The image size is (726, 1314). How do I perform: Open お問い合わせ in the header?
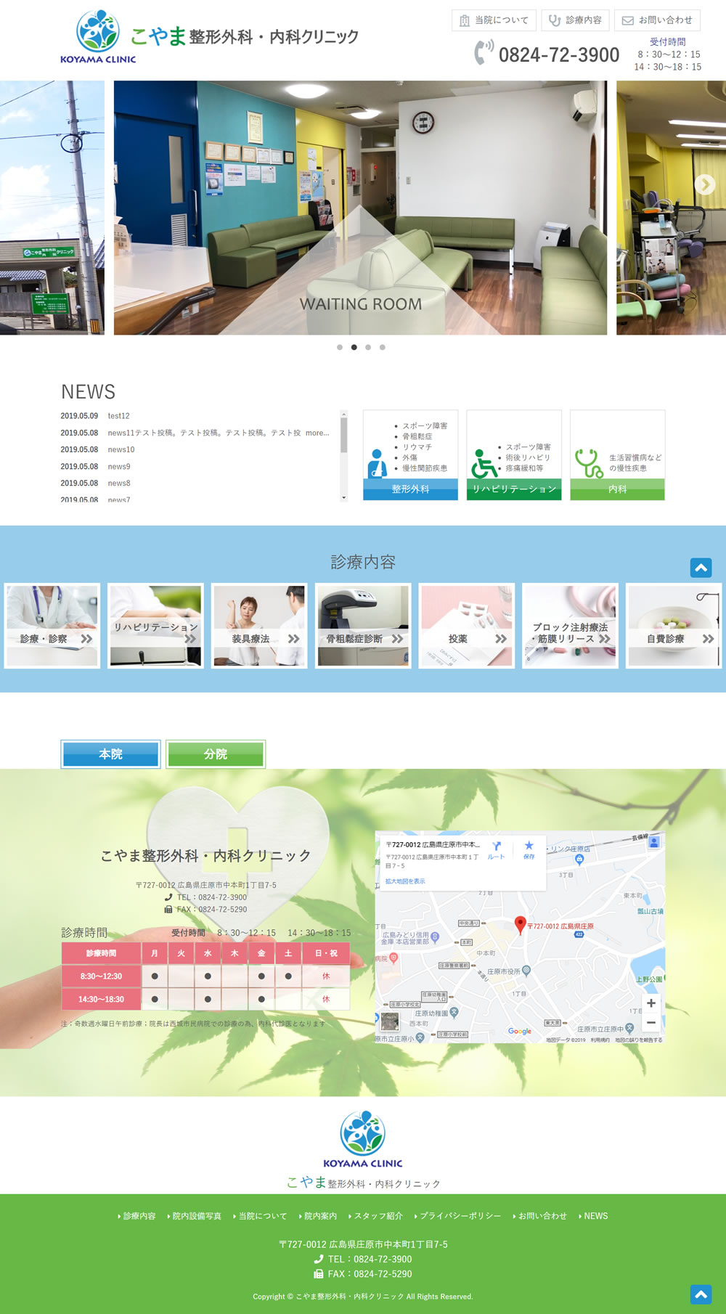click(657, 20)
